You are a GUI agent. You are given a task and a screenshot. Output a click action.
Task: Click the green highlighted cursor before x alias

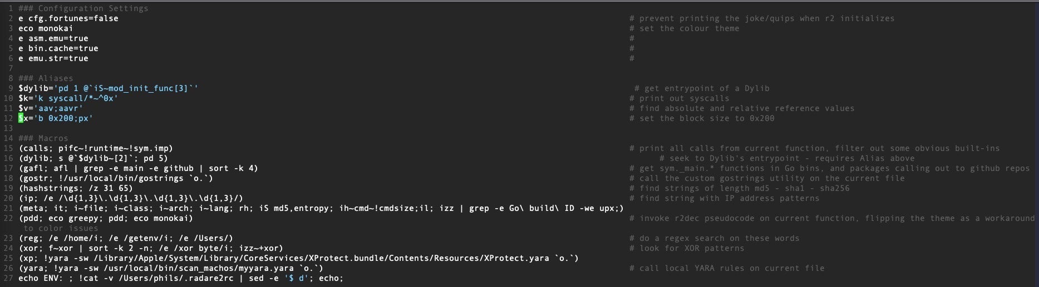point(21,118)
